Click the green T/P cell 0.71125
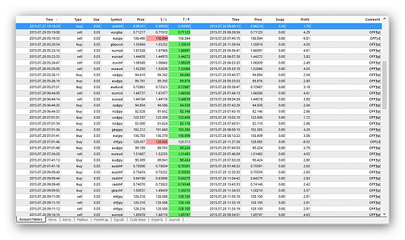Viewport: 405px width, 240px height. [x=179, y=32]
